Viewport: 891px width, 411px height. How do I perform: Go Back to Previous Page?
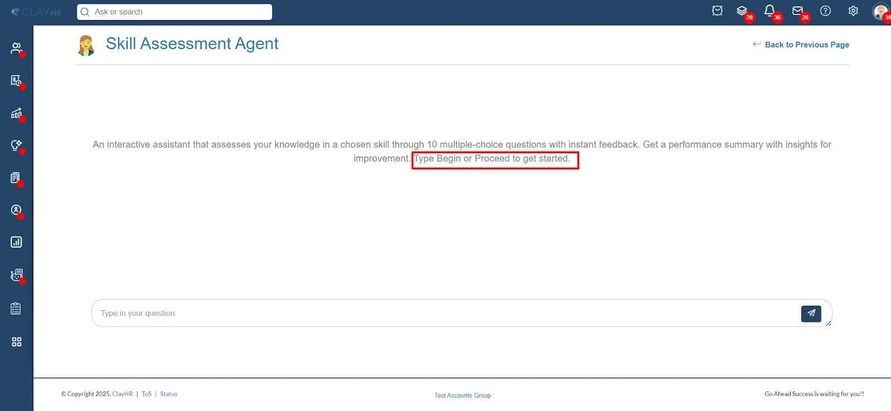tap(801, 45)
